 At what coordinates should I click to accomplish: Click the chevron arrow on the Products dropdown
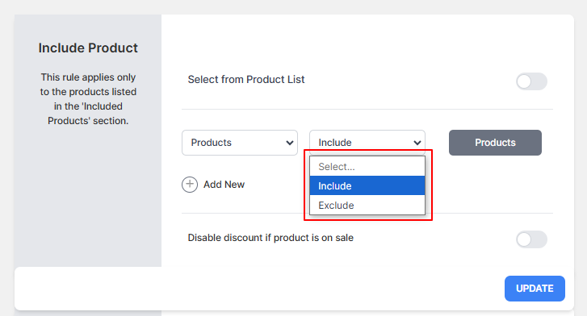[x=289, y=143]
